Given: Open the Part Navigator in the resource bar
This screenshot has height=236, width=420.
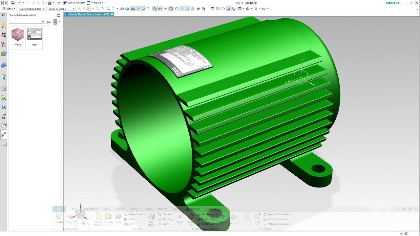Looking at the screenshot, I should click(x=4, y=44).
